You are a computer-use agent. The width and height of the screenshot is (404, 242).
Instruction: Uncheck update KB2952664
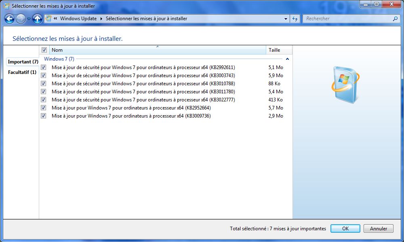click(x=44, y=108)
